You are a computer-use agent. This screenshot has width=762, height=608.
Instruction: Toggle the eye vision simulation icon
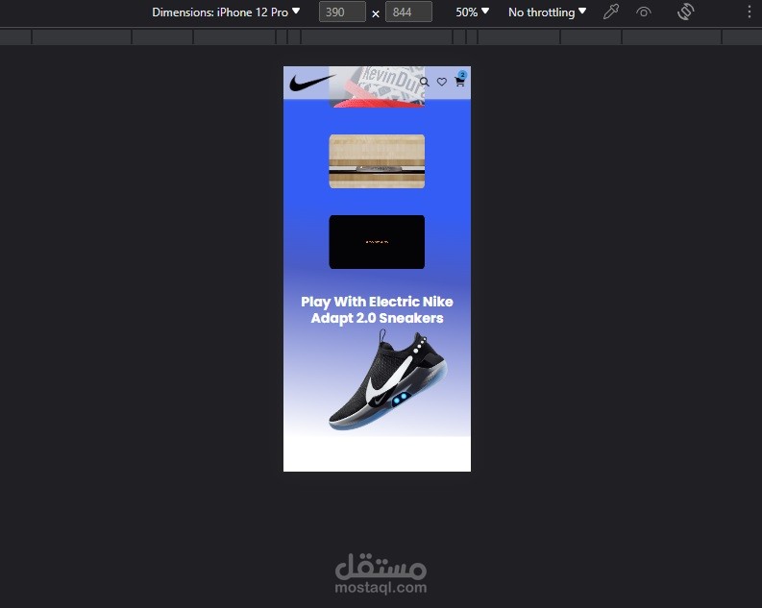(644, 12)
